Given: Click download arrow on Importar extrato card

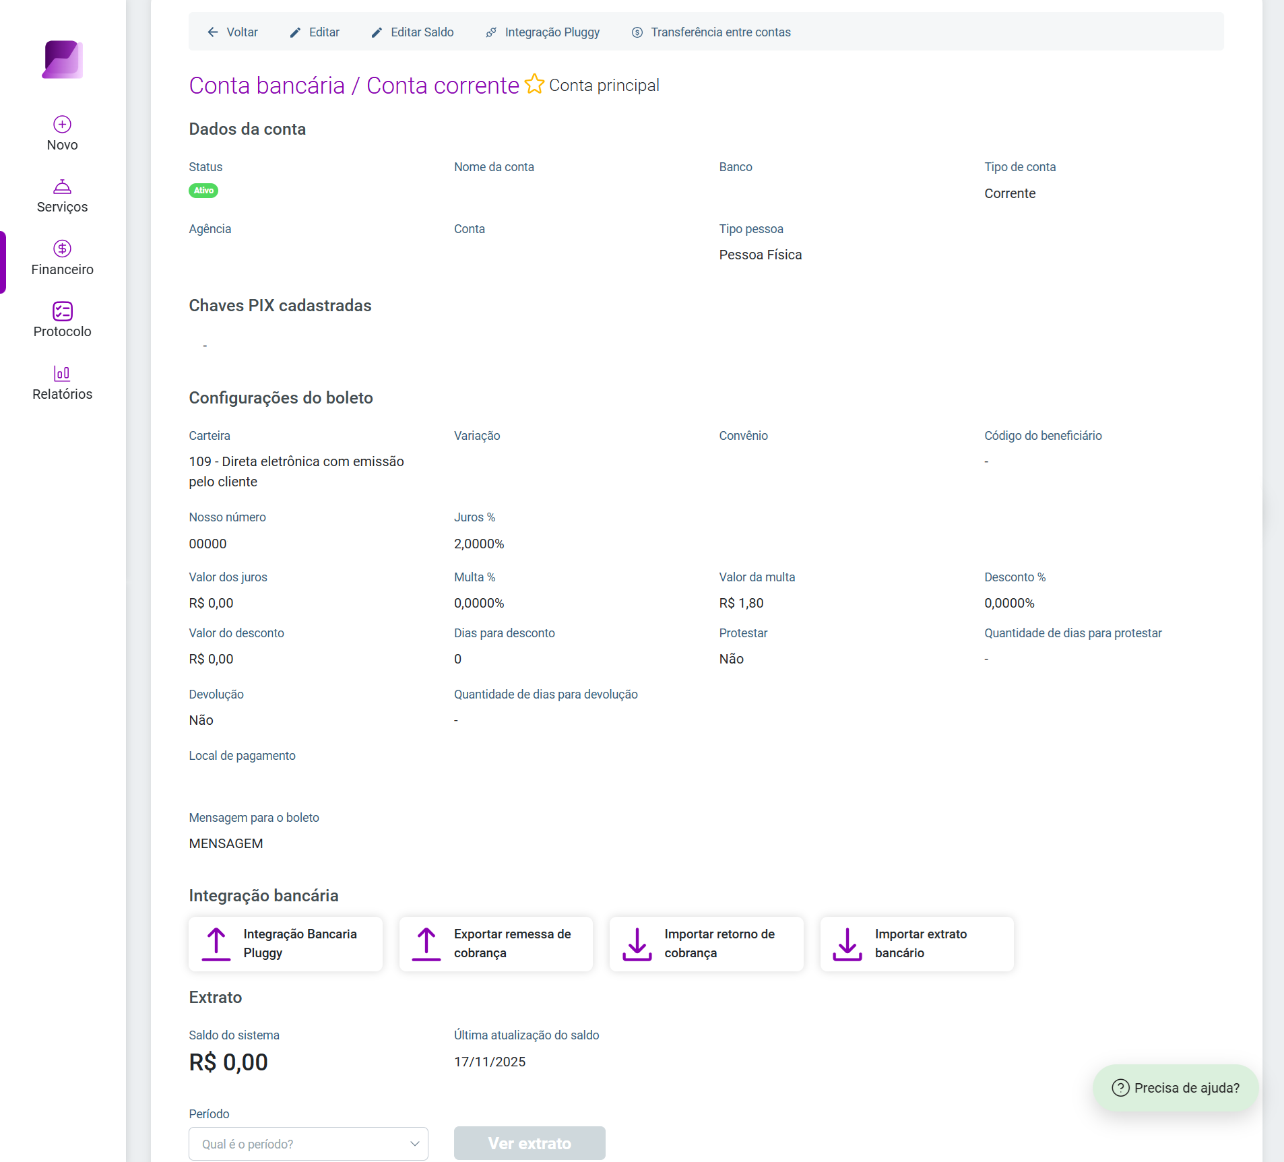Looking at the screenshot, I should click(x=847, y=944).
